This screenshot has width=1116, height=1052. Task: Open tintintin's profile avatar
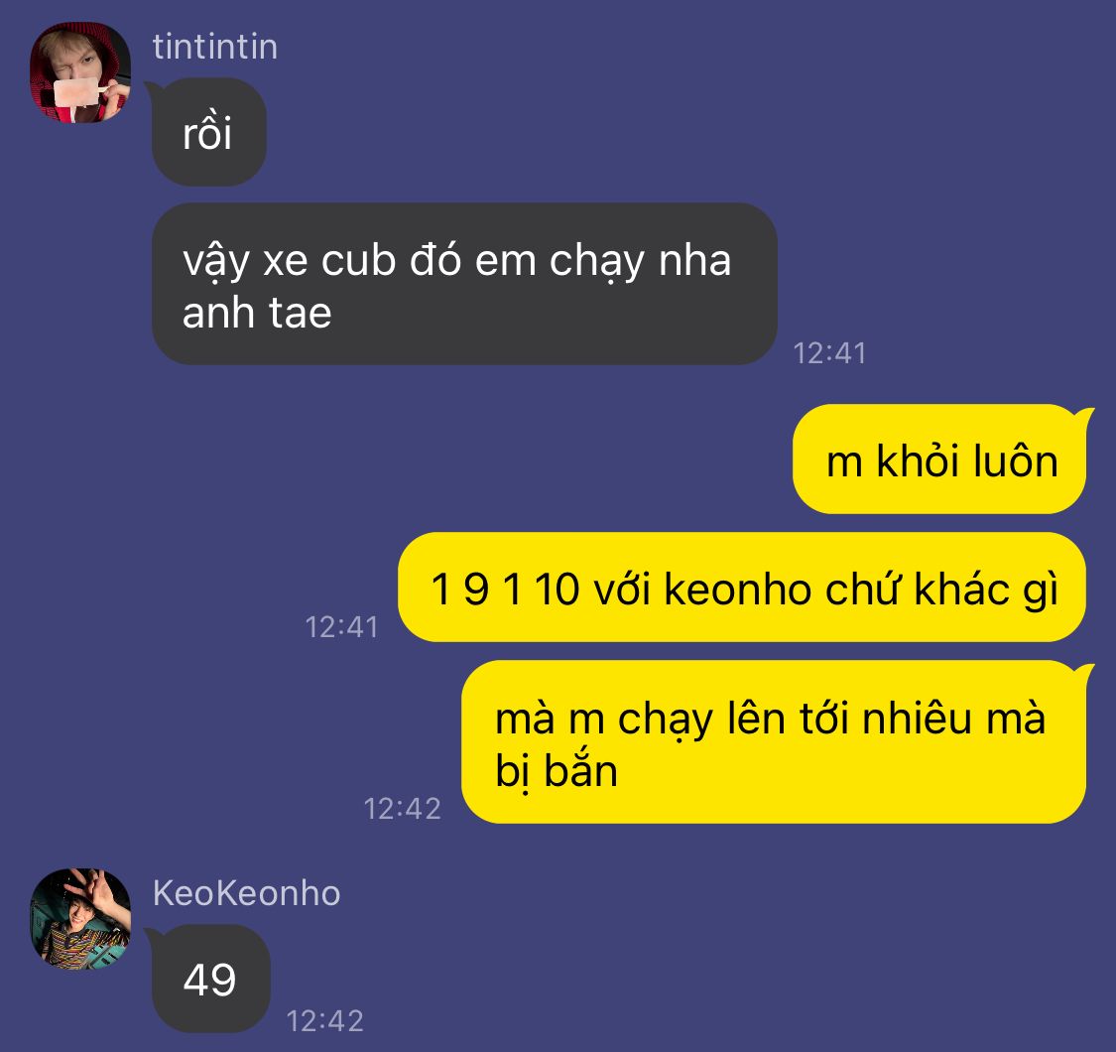(x=79, y=72)
